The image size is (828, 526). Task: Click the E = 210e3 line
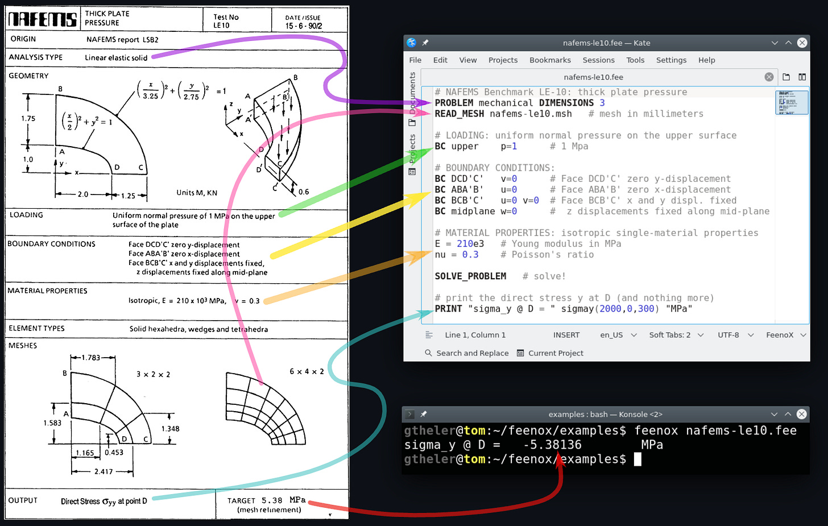pyautogui.click(x=528, y=243)
